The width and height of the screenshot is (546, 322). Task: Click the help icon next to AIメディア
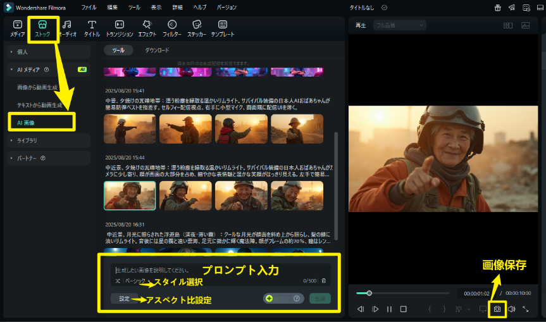47,70
